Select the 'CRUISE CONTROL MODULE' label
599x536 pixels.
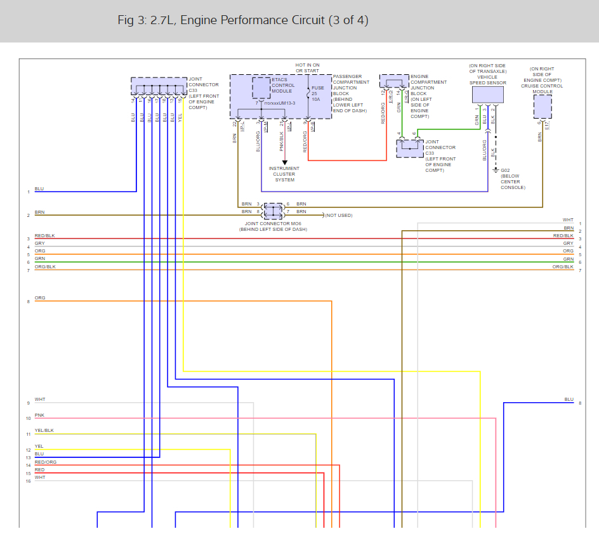pos(542,80)
